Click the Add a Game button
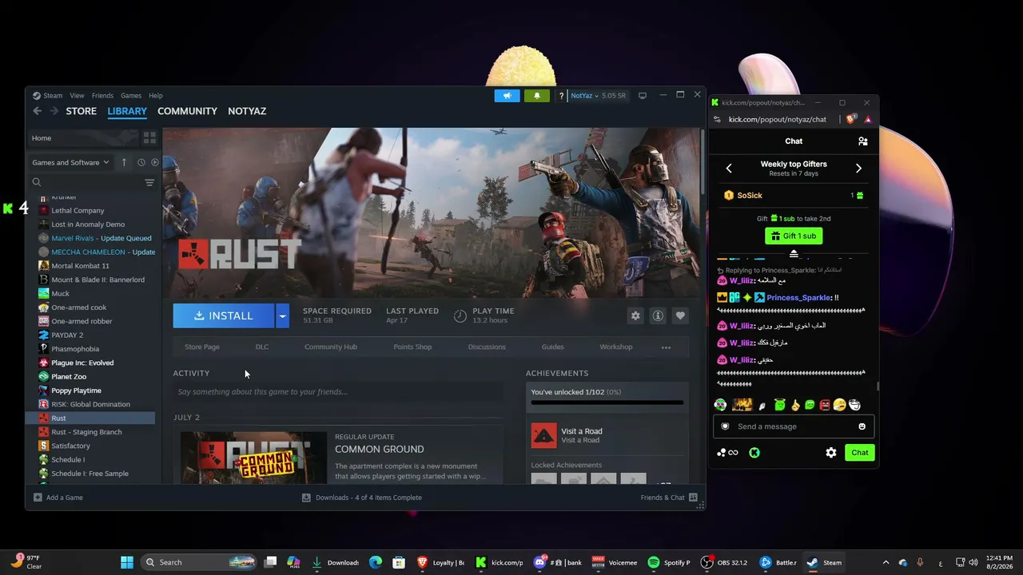 pos(58,498)
